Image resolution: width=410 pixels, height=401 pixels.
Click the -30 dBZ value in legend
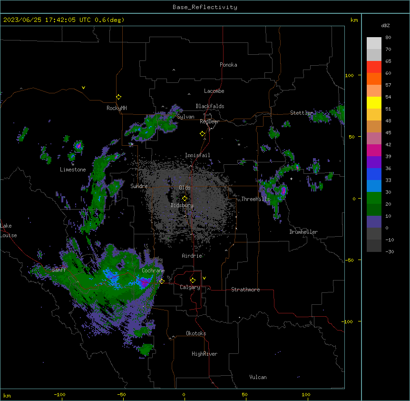390,251
